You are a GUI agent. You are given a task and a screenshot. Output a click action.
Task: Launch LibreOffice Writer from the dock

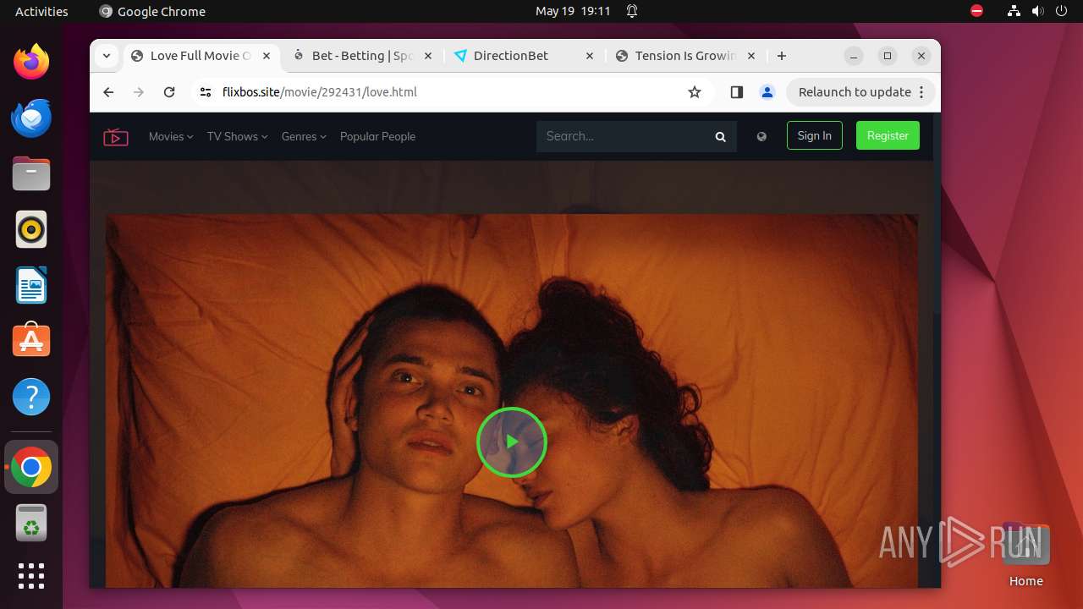pos(31,285)
